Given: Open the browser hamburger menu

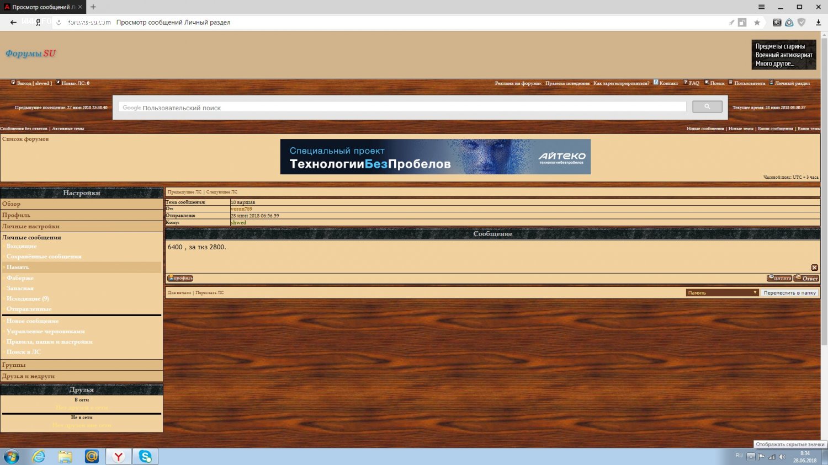Looking at the screenshot, I should 761,7.
